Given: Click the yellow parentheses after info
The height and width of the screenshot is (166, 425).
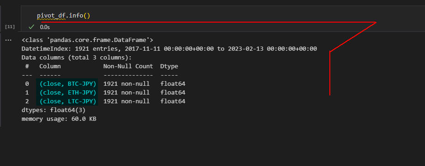Looking at the screenshot, I should tap(87, 16).
